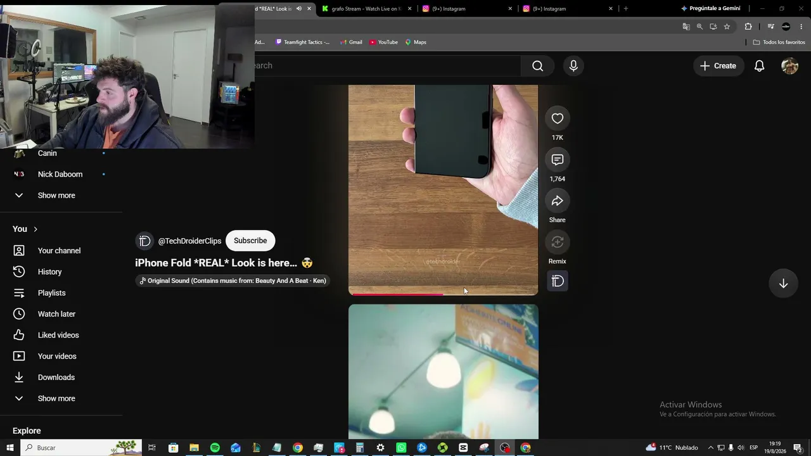This screenshot has height=456, width=811.
Task: Open the Windows Start menu
Action: point(10,448)
